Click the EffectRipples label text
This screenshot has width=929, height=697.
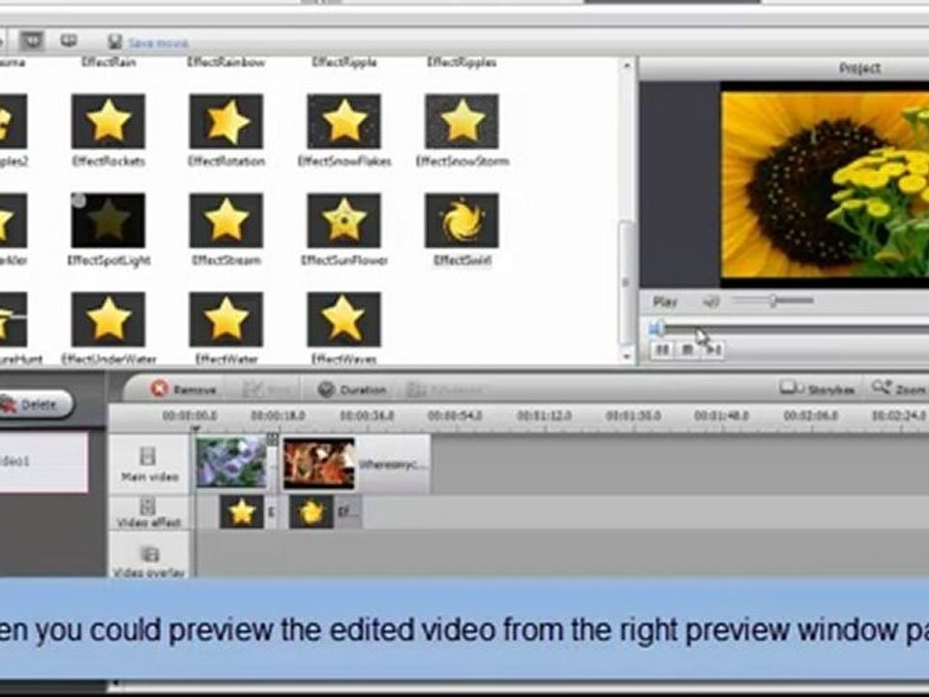click(462, 62)
